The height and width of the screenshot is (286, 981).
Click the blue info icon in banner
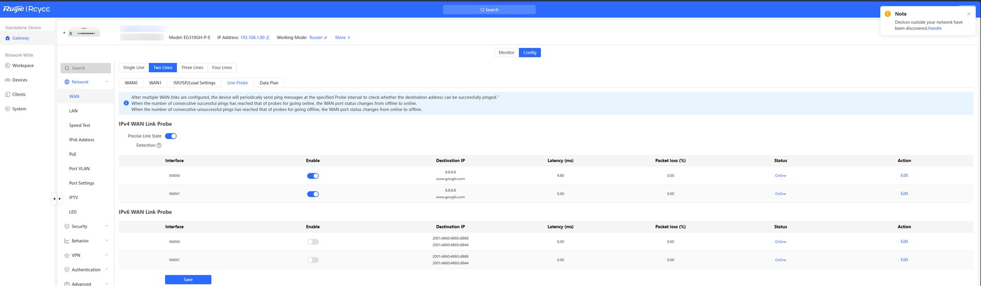(126, 103)
